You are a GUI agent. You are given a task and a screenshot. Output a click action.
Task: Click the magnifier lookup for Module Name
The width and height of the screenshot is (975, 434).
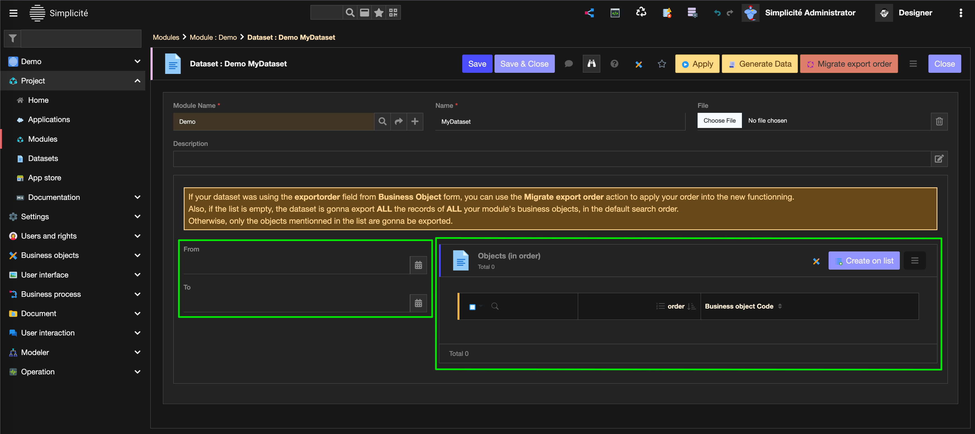coord(382,121)
